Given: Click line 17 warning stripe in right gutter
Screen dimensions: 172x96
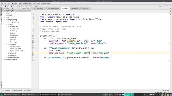Looking at the screenshot, I should pyautogui.click(x=169, y=53).
